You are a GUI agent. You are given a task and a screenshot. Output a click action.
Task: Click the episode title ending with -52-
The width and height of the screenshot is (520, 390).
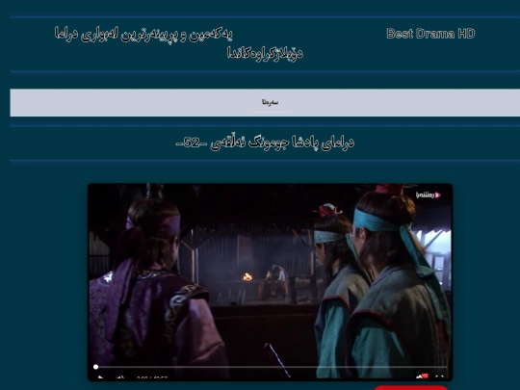pos(265,143)
